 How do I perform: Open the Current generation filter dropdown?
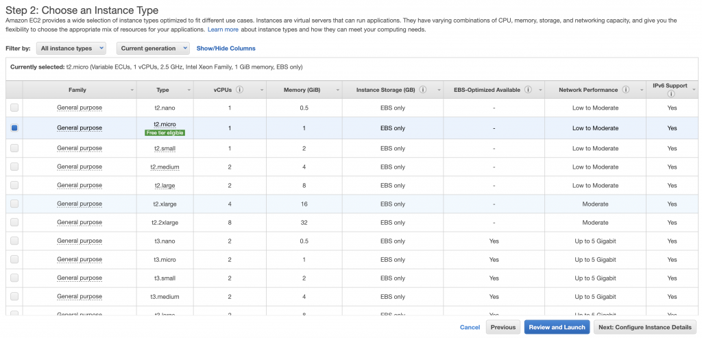(x=153, y=49)
